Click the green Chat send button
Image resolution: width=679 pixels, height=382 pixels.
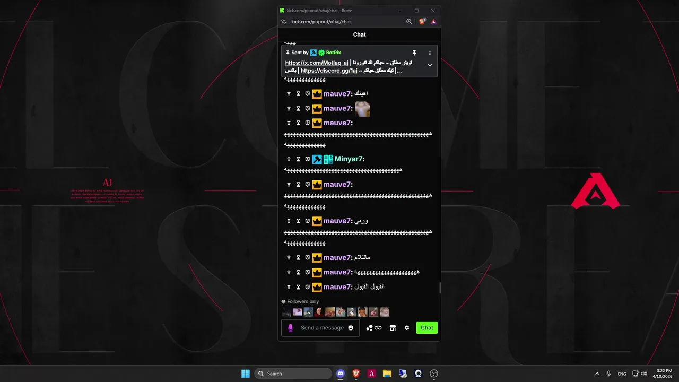coord(427,328)
